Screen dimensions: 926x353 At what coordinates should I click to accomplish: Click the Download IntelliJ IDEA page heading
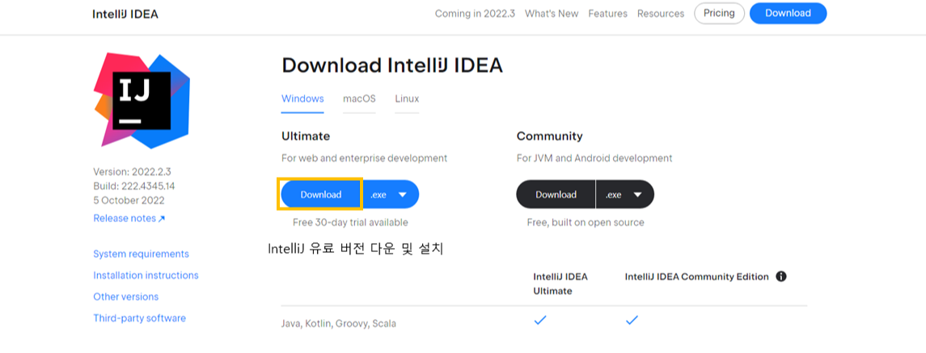pyautogui.click(x=392, y=65)
